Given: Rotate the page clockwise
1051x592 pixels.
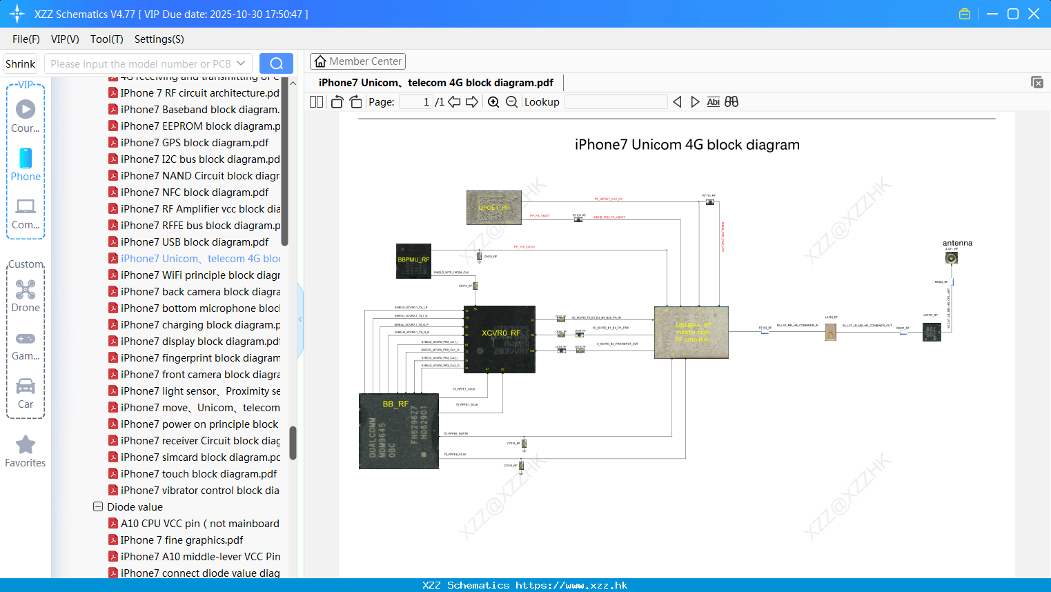Looking at the screenshot, I should coord(355,102).
